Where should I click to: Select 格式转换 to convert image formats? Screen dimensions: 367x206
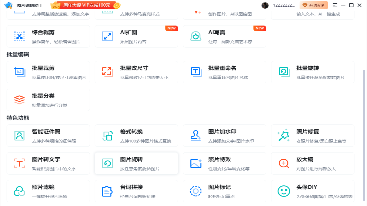[x=136, y=135]
